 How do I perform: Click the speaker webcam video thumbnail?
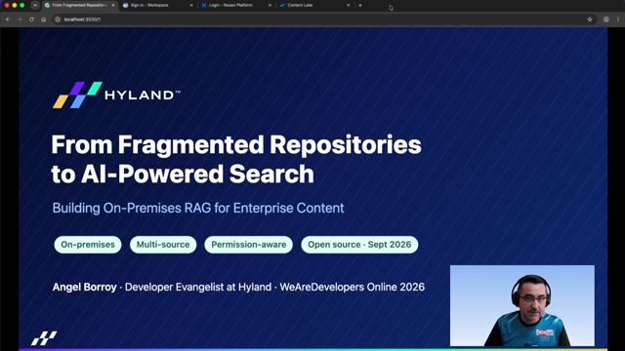[522, 305]
